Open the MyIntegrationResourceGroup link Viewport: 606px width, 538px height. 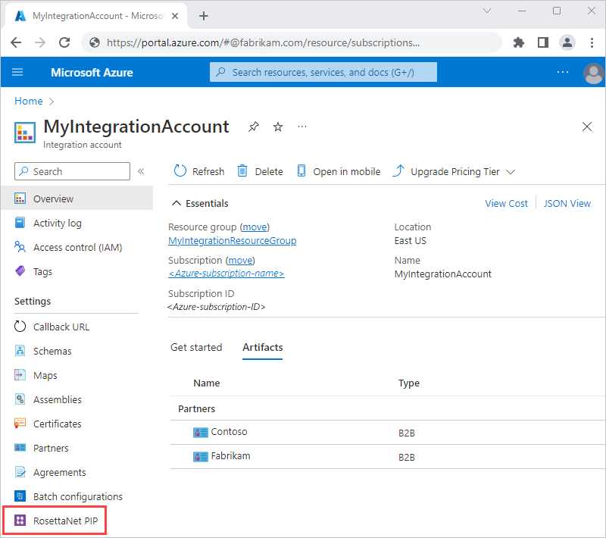pyautogui.click(x=232, y=240)
